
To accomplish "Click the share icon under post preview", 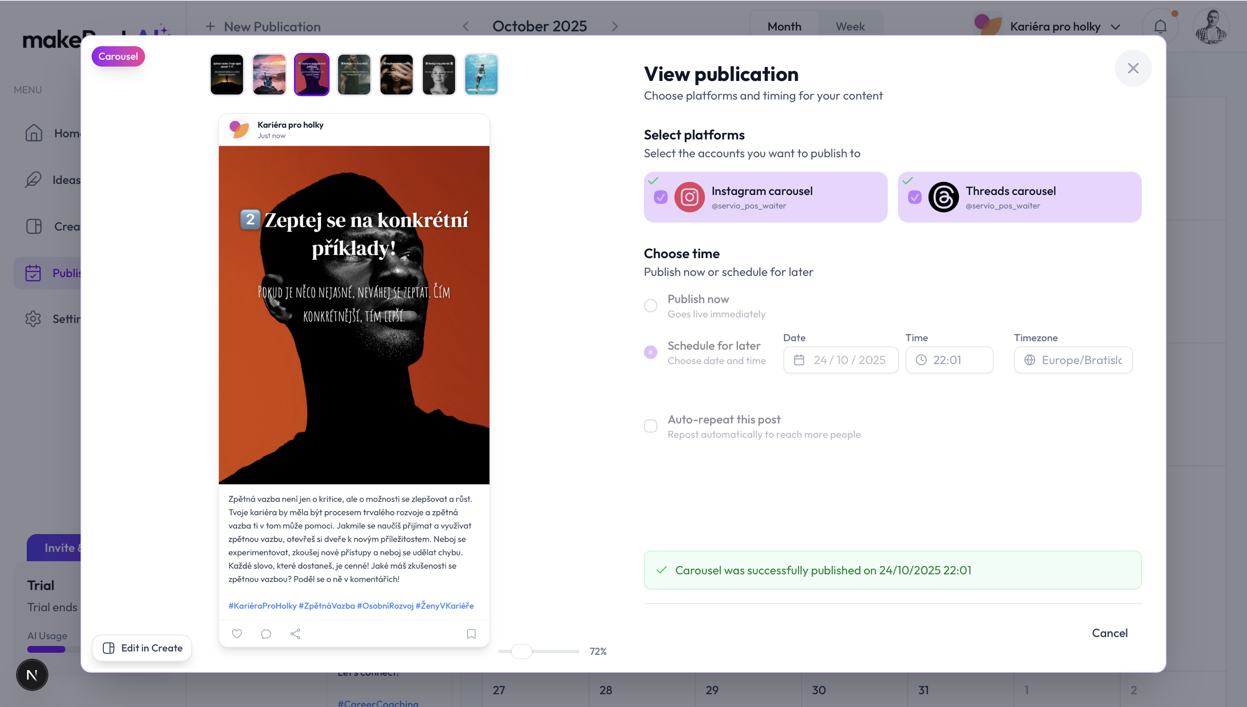I will pos(295,634).
